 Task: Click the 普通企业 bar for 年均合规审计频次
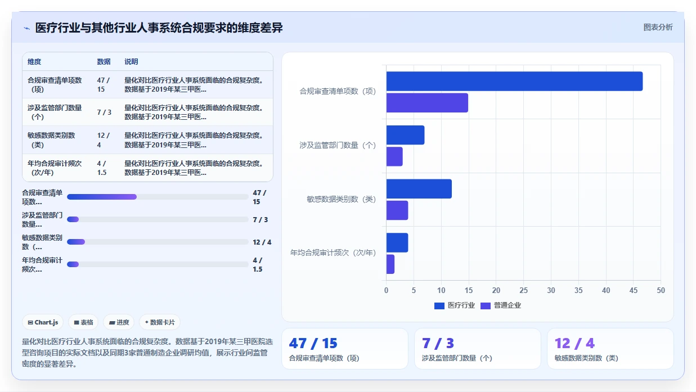click(x=390, y=264)
